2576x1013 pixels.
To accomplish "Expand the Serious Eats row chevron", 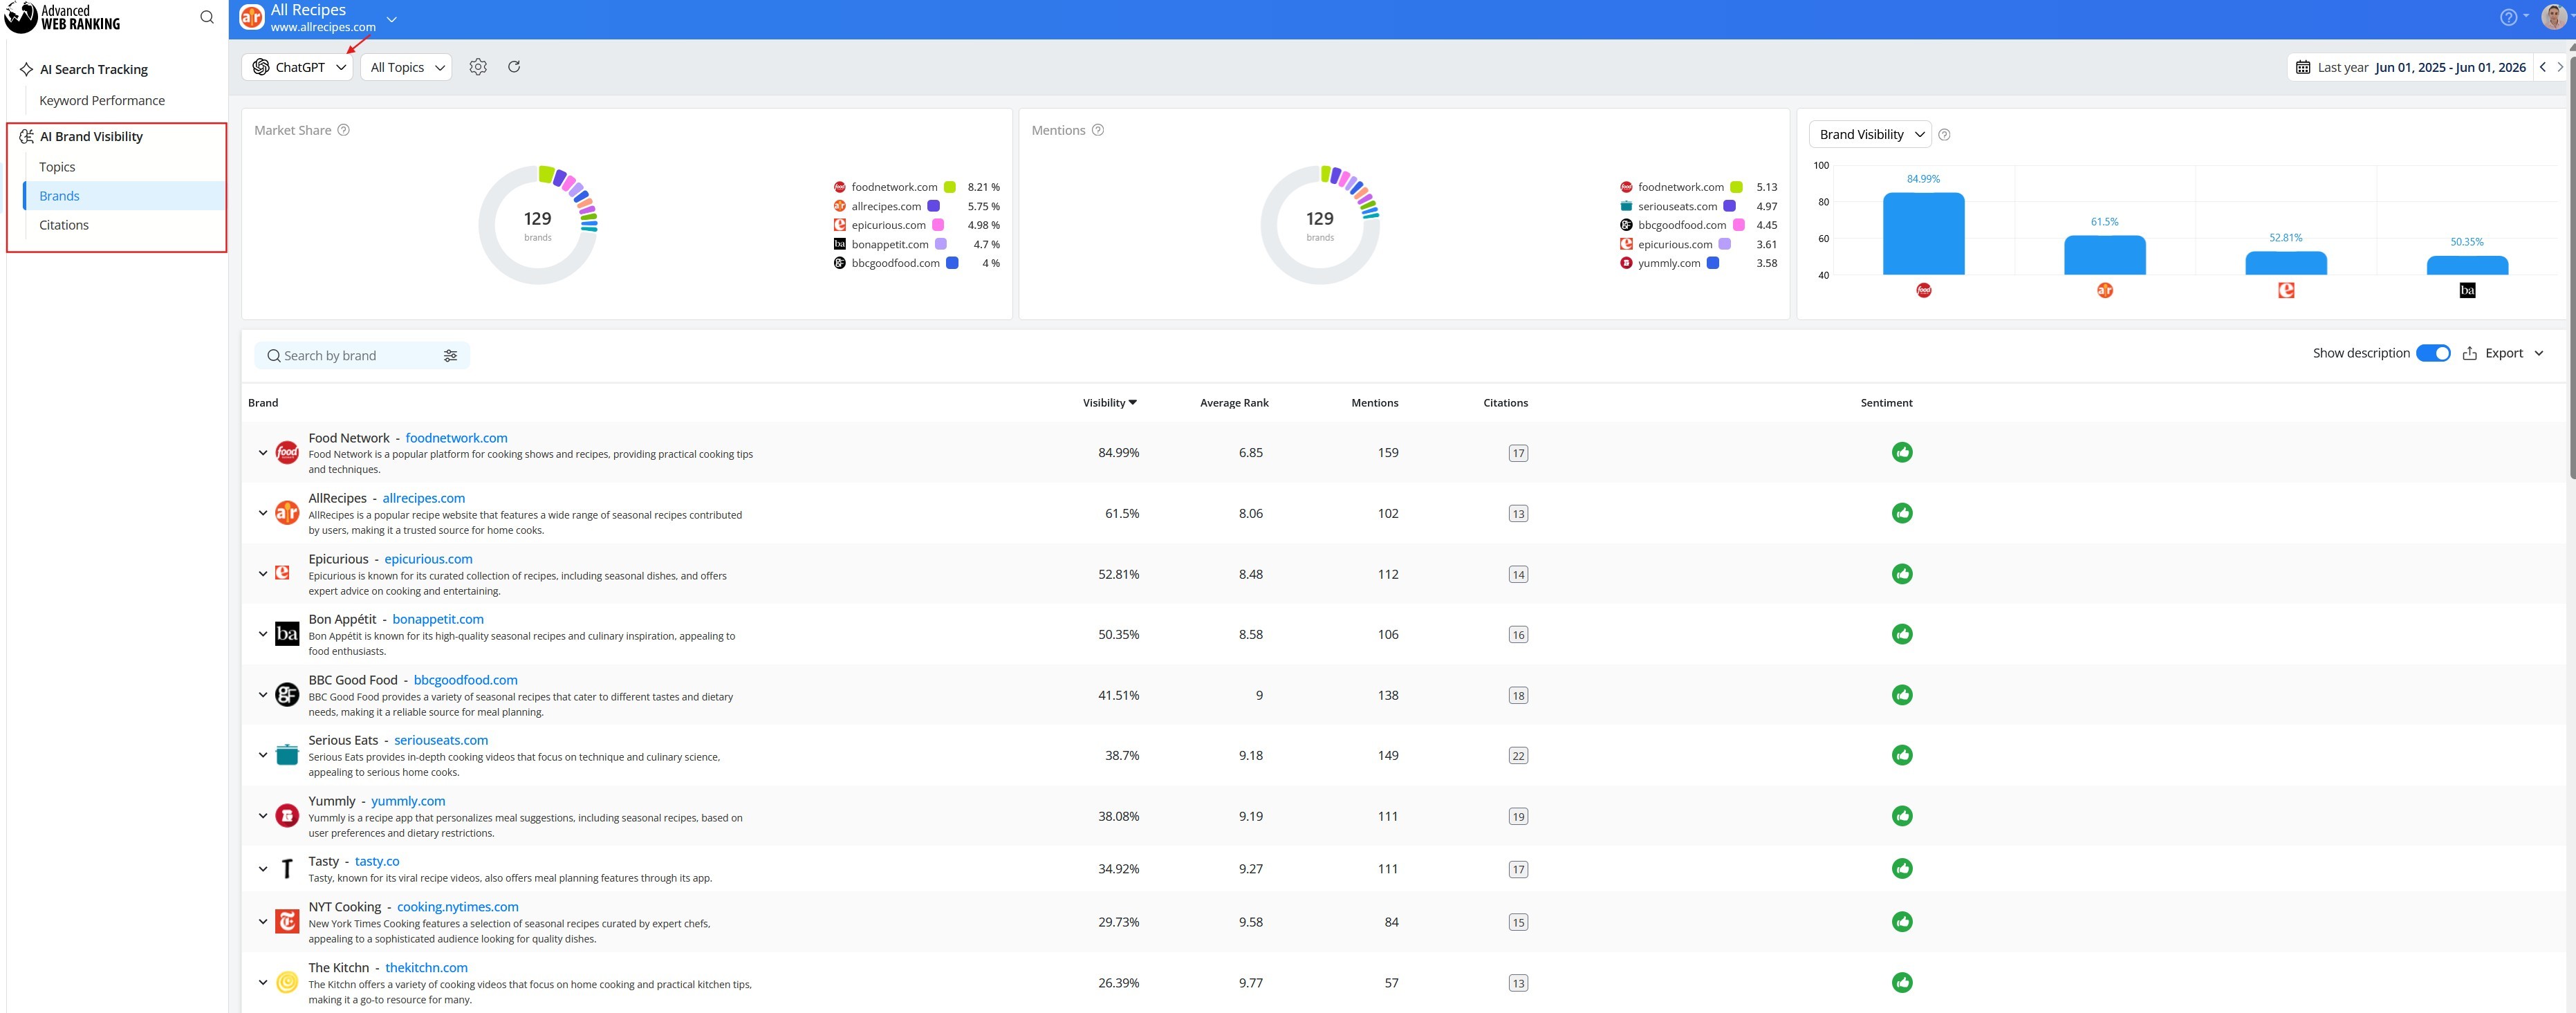I will (x=263, y=755).
